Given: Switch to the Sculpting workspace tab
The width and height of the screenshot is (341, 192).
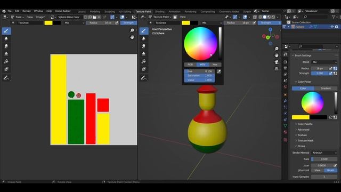Looking at the screenshot, I should click(110, 12).
